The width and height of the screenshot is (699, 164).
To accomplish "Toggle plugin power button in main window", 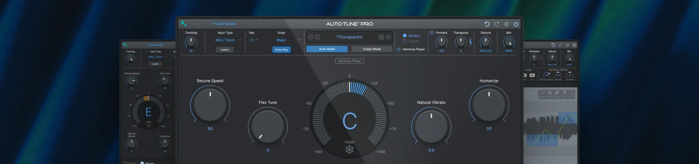I will [x=516, y=24].
